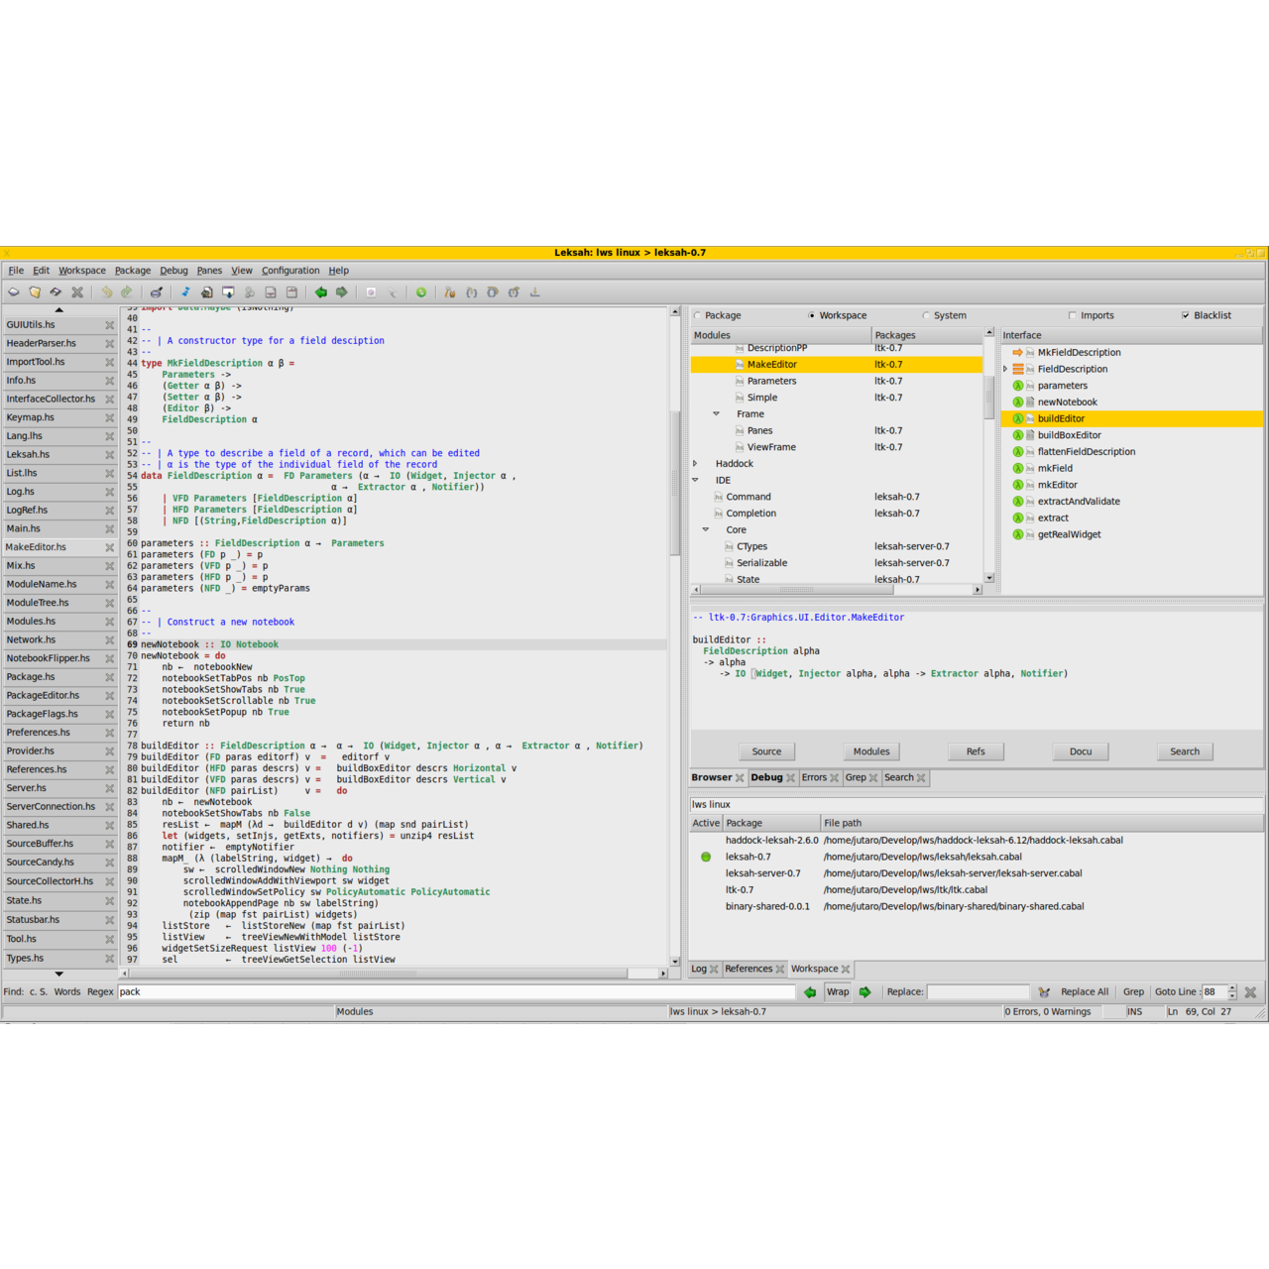The image size is (1269, 1269).
Task: Close the open file with the toolbar X icon
Action: tap(77, 292)
